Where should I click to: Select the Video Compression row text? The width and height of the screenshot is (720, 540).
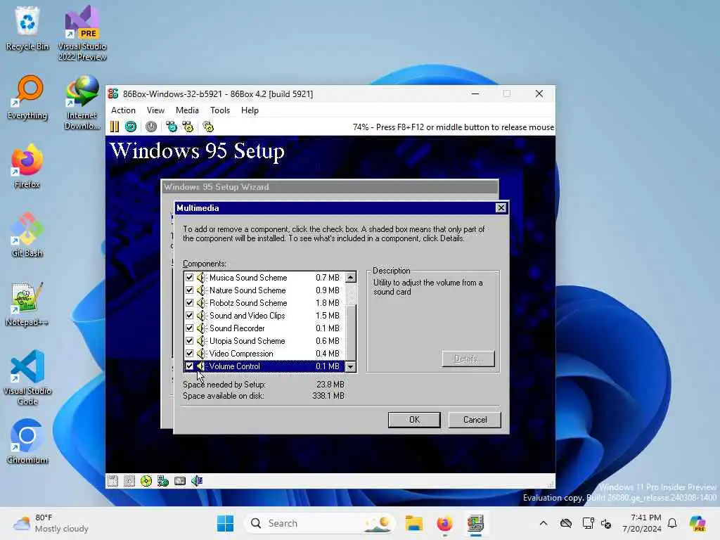coord(241,354)
